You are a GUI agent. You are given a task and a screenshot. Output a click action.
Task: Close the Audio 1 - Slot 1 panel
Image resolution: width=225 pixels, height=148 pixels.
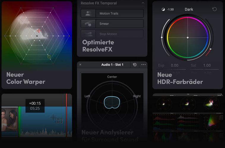80,65
